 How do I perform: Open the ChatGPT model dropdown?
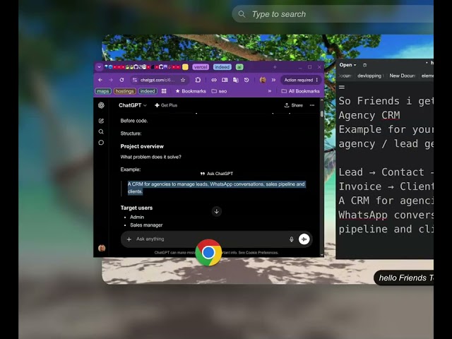[133, 105]
